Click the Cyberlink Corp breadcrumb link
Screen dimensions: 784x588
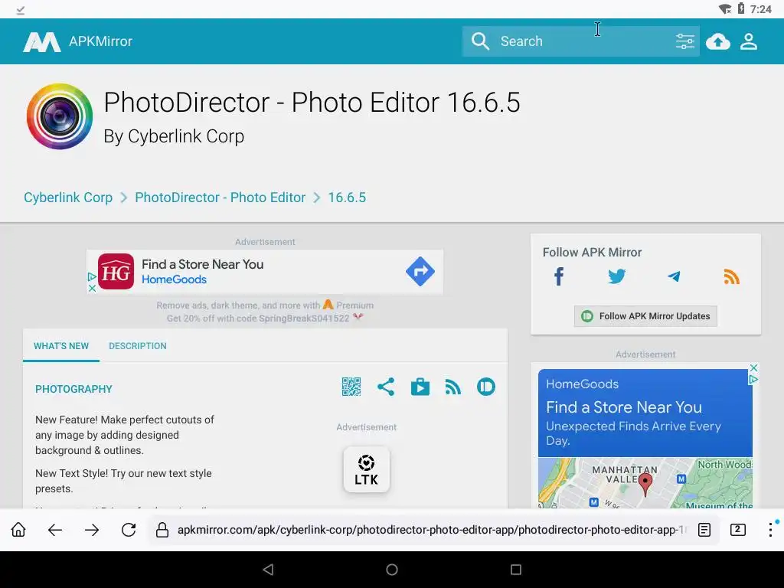click(x=68, y=198)
